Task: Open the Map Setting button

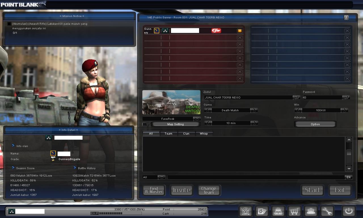Action: (x=176, y=124)
